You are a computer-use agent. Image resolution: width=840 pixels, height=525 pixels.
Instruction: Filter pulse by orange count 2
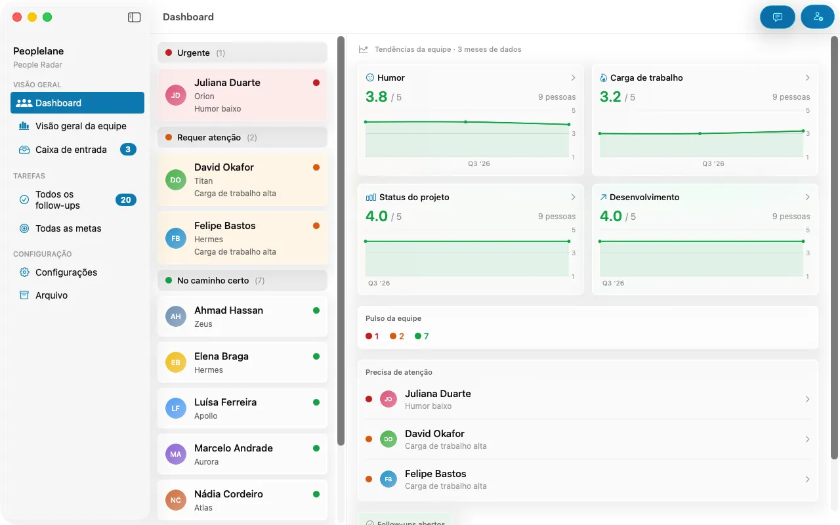[397, 336]
